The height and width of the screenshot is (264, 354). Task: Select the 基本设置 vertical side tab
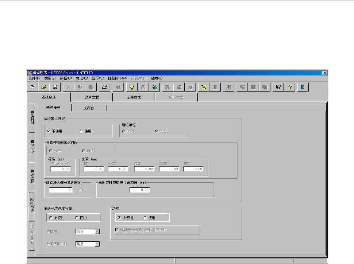click(x=32, y=117)
